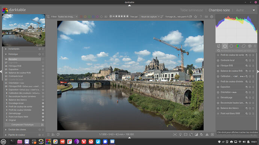259x145 pixels.
Task: Show active modules tab with power icon
Action: point(225,46)
